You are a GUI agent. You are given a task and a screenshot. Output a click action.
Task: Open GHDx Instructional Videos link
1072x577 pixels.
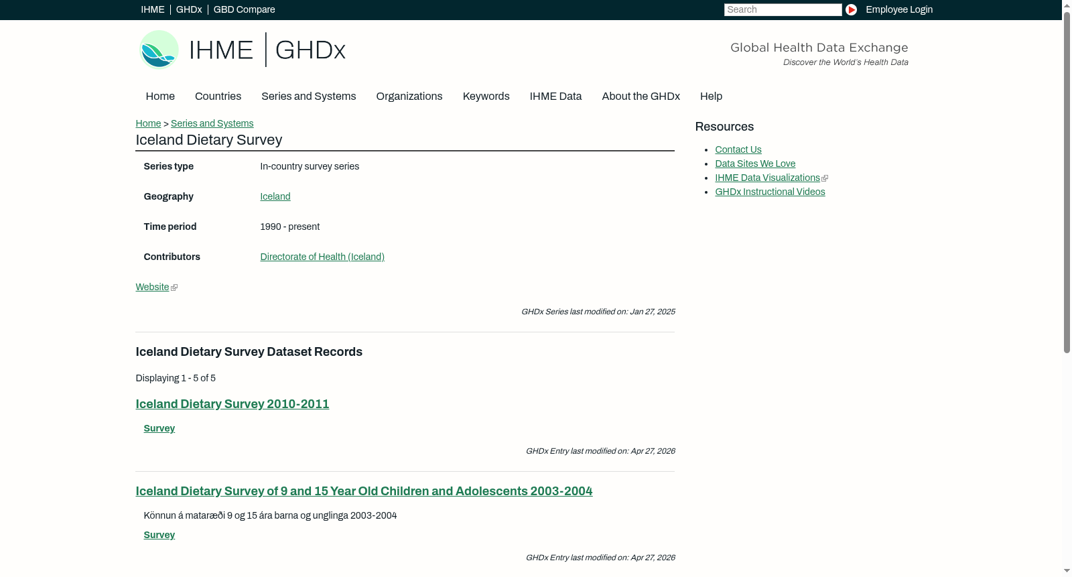[770, 192]
